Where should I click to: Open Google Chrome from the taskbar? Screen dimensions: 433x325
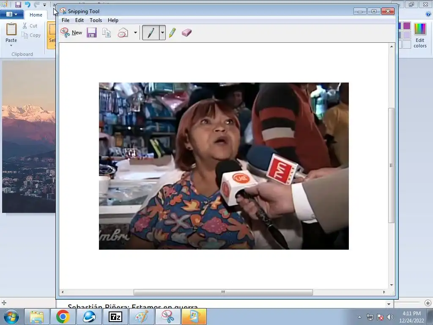(63, 317)
